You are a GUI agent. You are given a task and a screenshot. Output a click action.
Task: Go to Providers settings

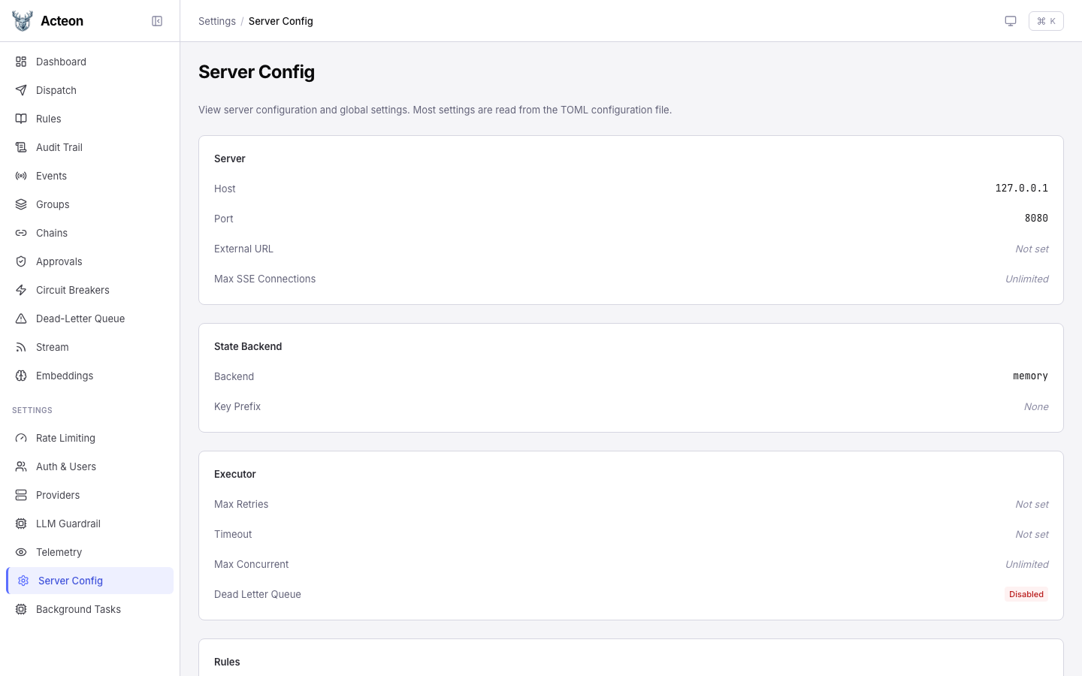[58, 495]
